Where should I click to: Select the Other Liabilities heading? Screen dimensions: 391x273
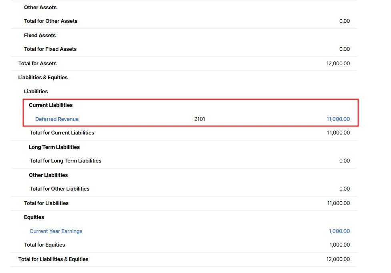coord(48,175)
